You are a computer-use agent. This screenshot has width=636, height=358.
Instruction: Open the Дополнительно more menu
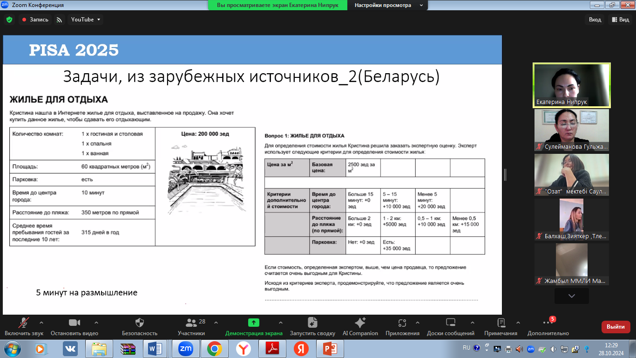(548, 323)
